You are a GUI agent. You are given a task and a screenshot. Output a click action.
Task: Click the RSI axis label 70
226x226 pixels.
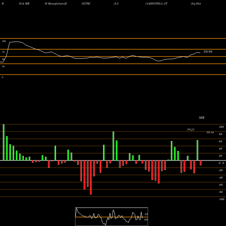[x=3, y=52]
